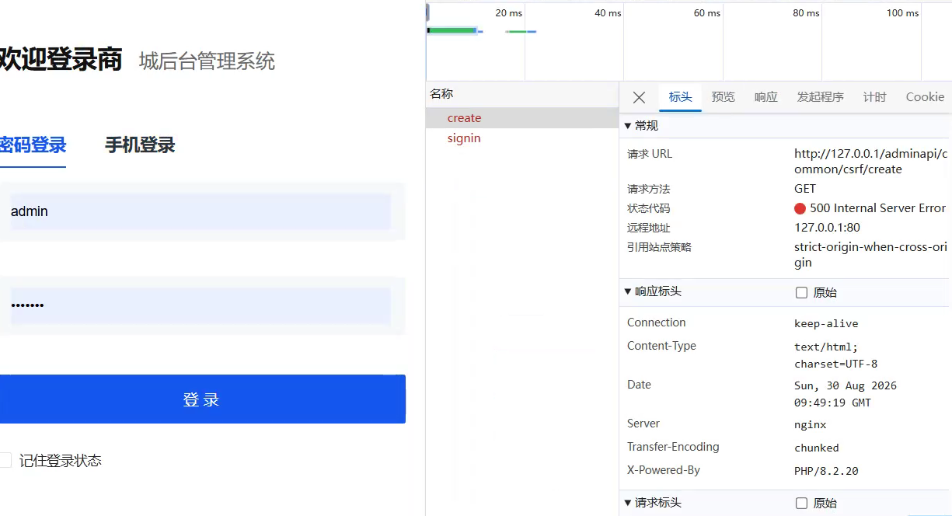Enable 原始 checkbox for request headers
Viewport: 952px width, 516px height.
click(801, 503)
